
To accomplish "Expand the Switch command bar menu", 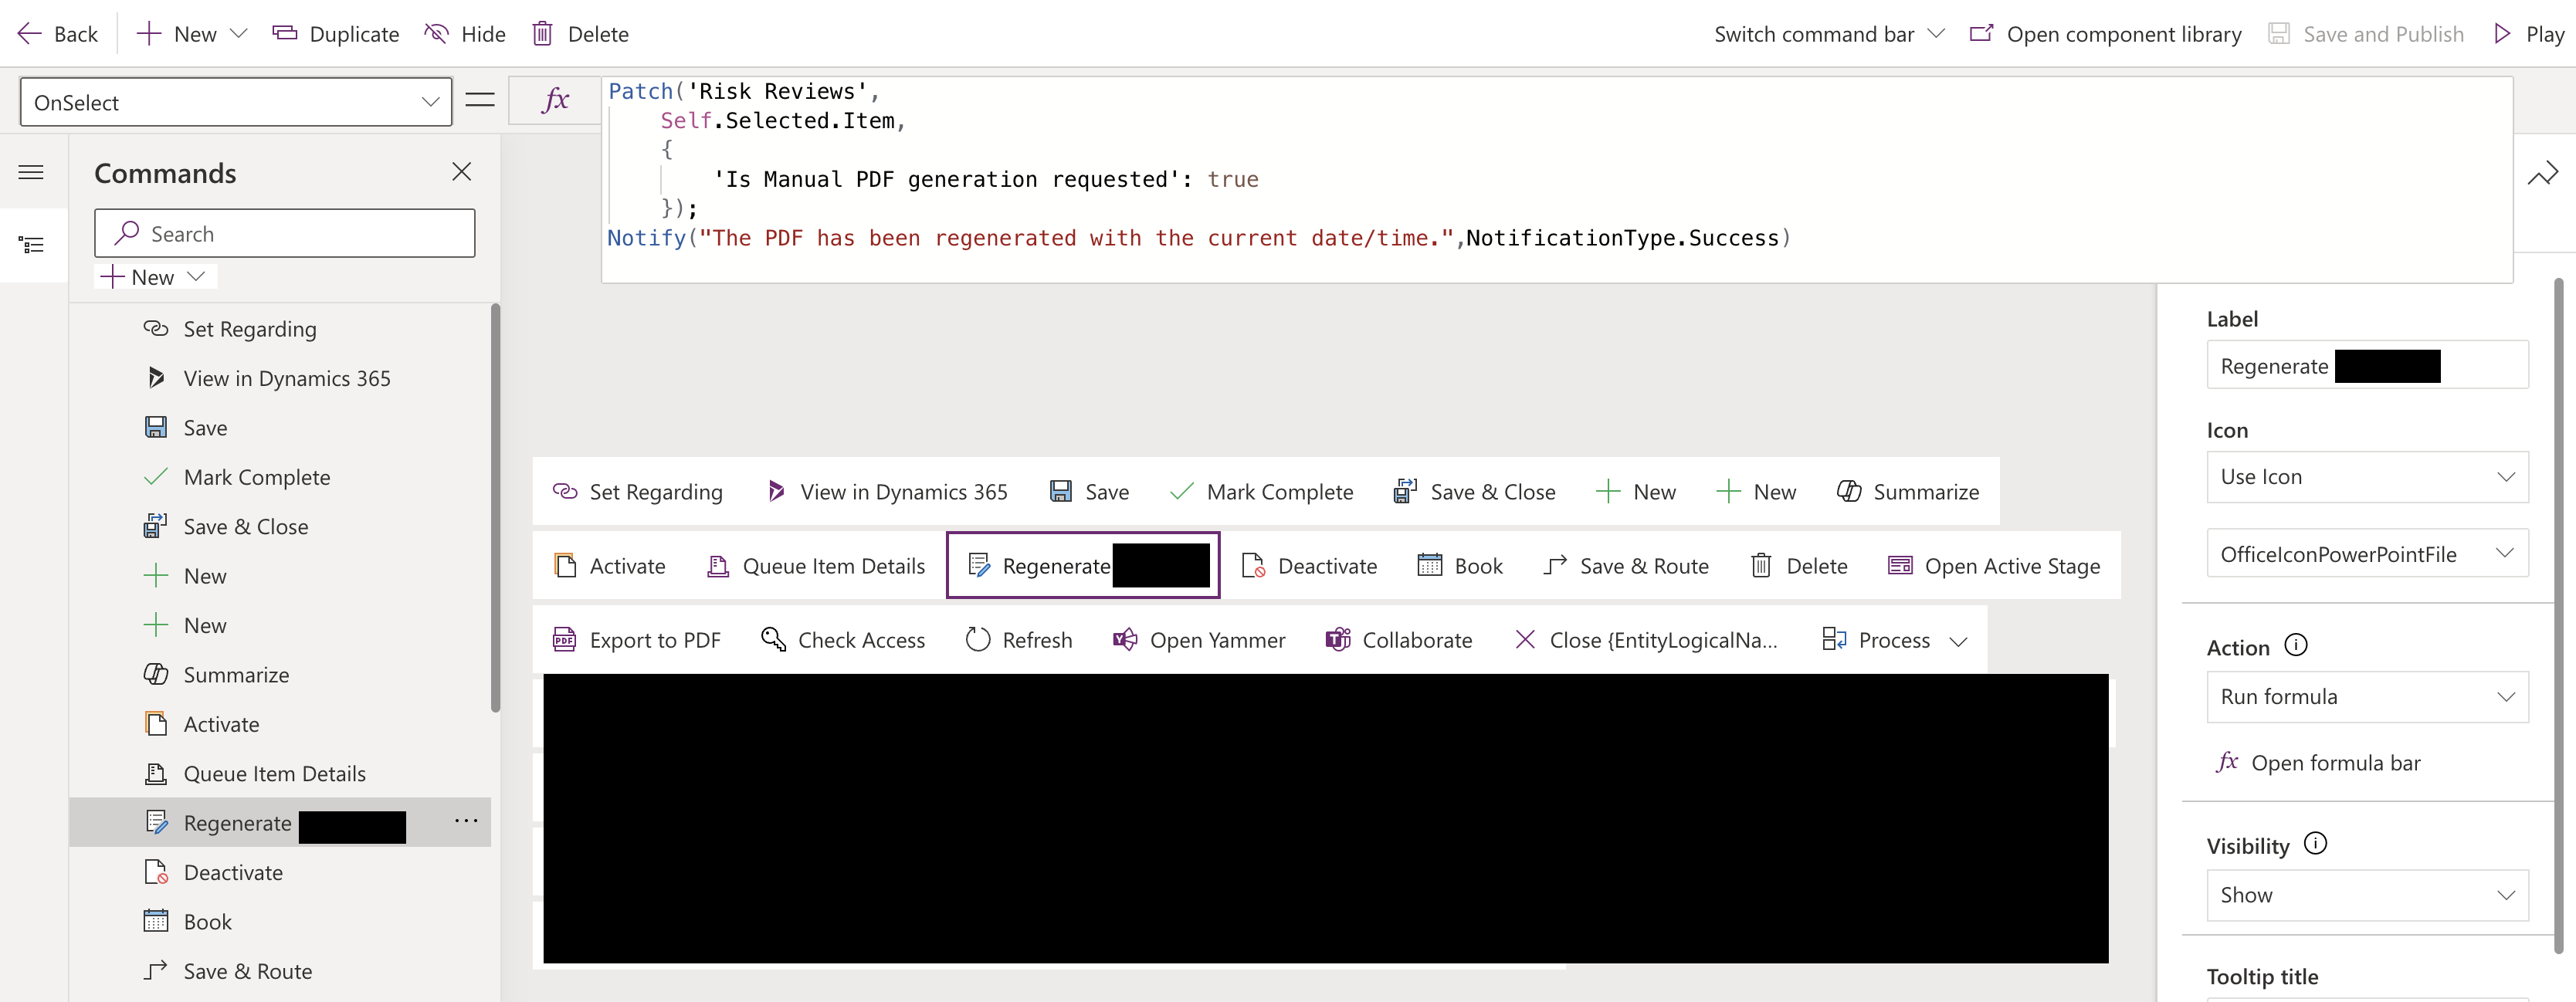I will (x=1828, y=34).
